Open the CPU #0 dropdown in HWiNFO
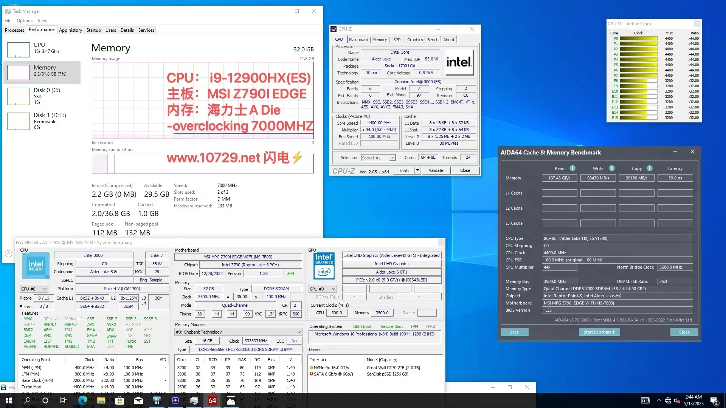The image size is (726, 408). [34, 289]
